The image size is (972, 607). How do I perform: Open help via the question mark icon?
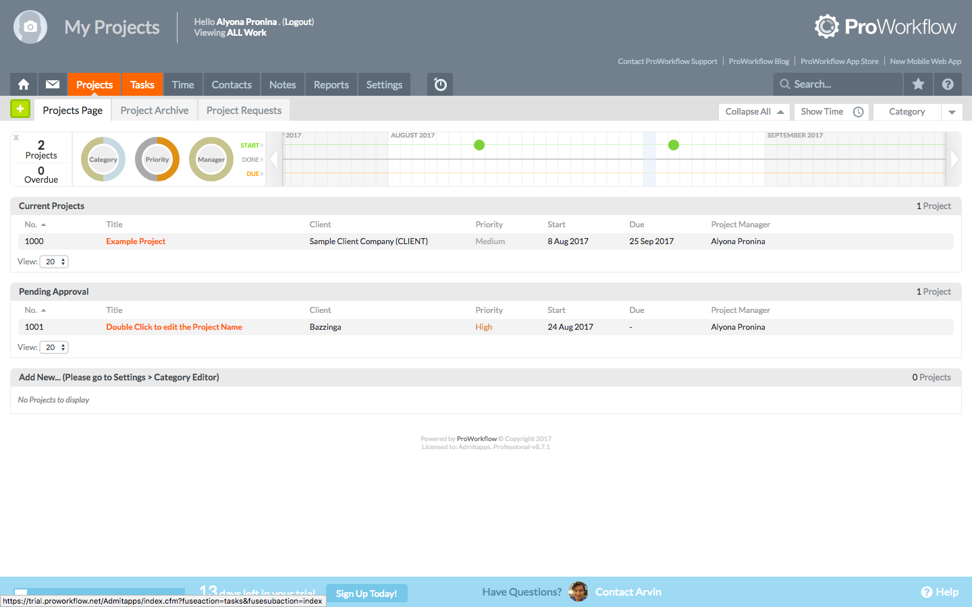pos(948,84)
